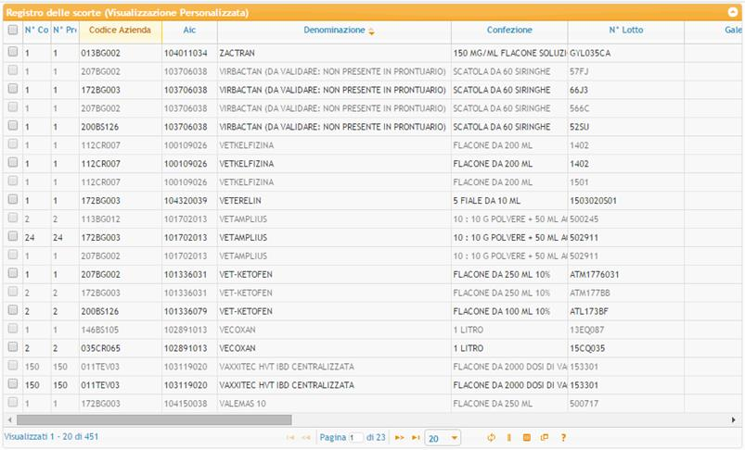Screen dimensions: 745x450
Task: Click the horizontal scrollbar thumb
Action: click(x=154, y=419)
